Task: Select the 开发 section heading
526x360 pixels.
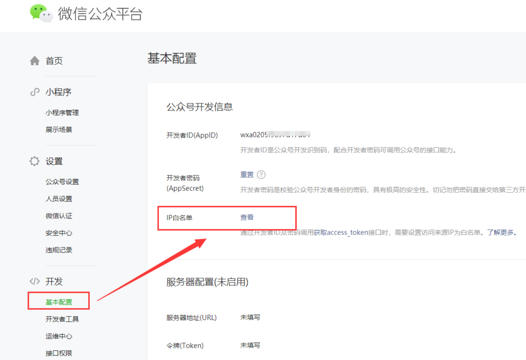Action: [54, 281]
